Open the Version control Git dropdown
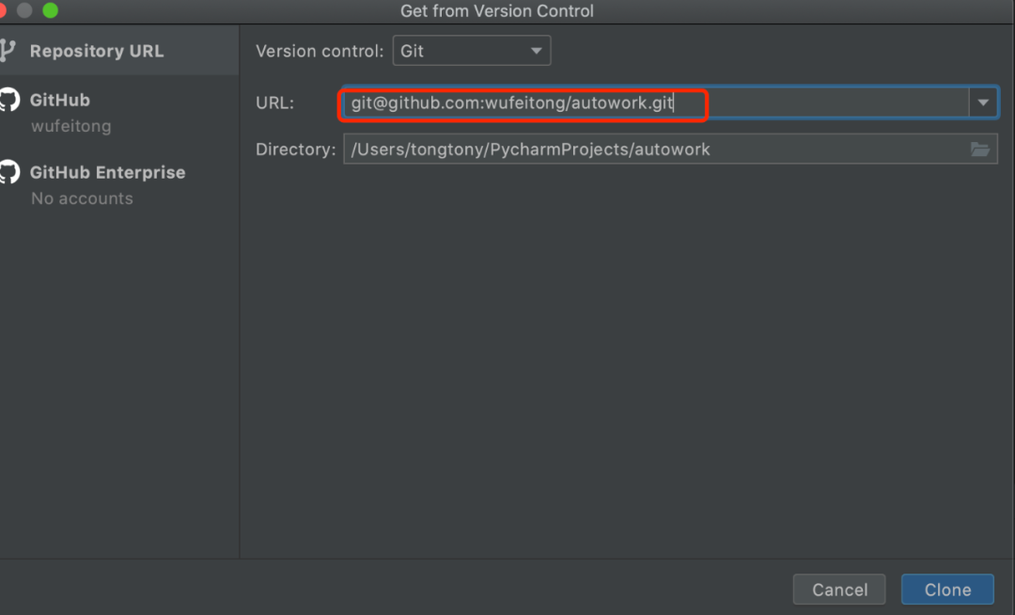Image resolution: width=1015 pixels, height=615 pixels. pos(471,51)
